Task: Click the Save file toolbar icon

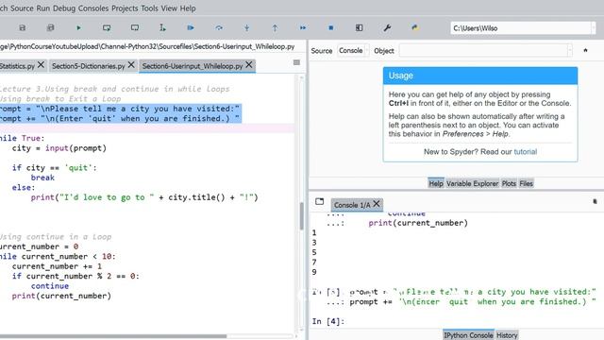Action: click(x=23, y=27)
